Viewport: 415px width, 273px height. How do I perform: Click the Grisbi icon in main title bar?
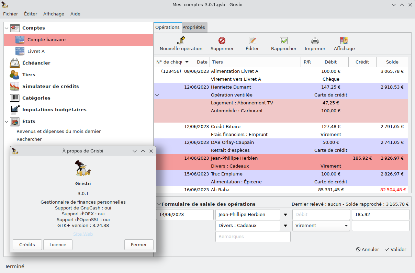(x=5, y=5)
